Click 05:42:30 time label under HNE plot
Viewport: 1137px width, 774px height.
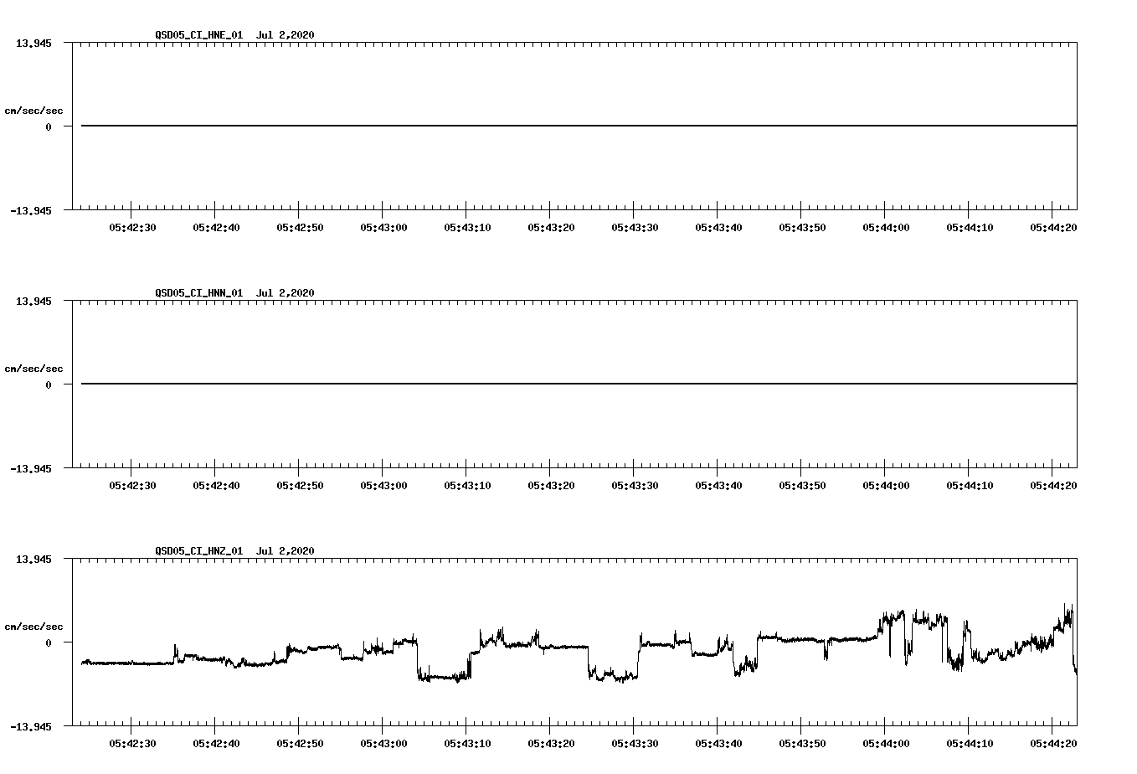[132, 227]
